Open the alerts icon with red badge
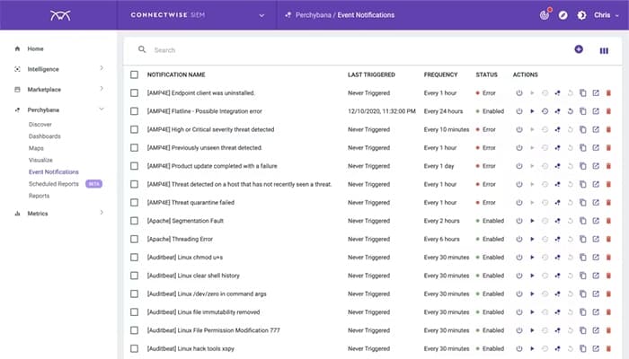 (x=545, y=15)
